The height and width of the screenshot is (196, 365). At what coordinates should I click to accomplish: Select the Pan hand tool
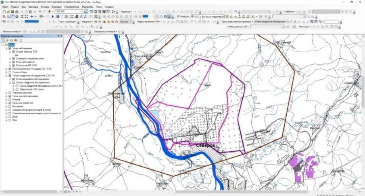click(13, 17)
